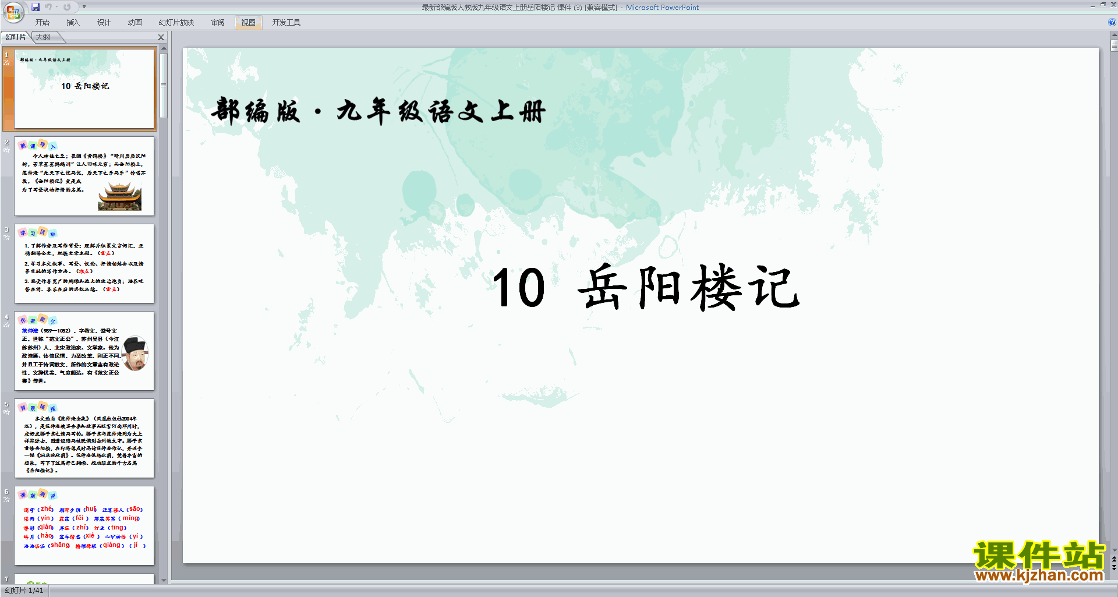Select slide 6 thumbnail with pinyin words
Image resolution: width=1118 pixels, height=597 pixels.
click(84, 525)
